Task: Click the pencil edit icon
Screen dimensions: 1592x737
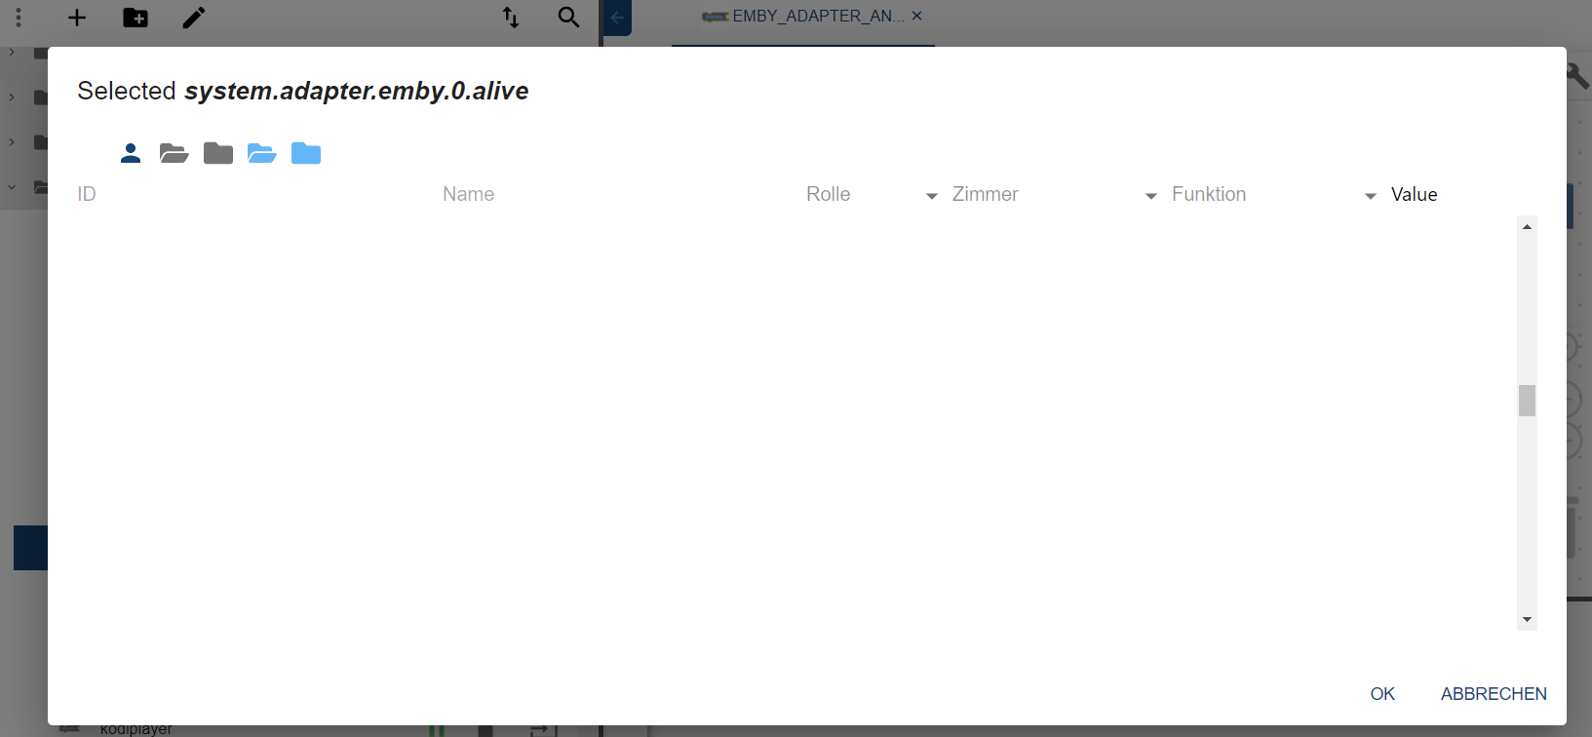Action: [194, 18]
